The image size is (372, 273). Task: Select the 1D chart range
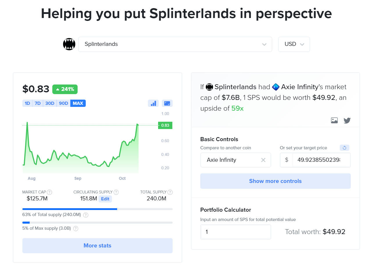point(27,103)
